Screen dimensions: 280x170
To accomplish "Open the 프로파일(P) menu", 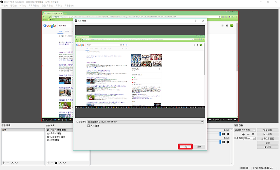I will (x=34, y=5).
